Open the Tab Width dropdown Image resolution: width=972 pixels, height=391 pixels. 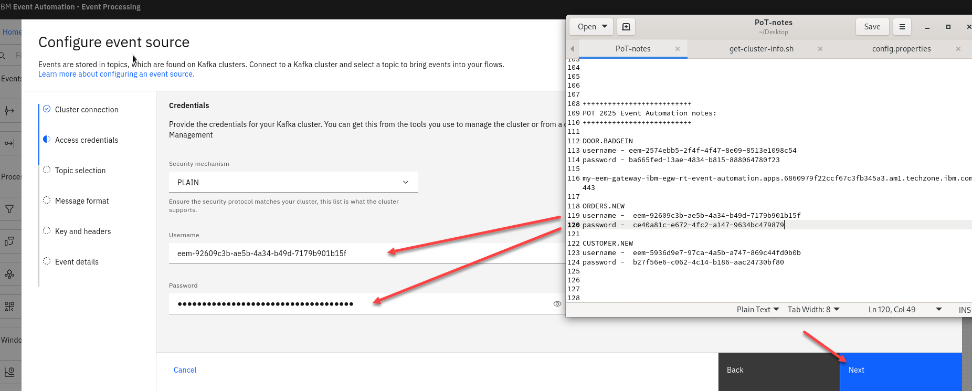click(x=813, y=310)
